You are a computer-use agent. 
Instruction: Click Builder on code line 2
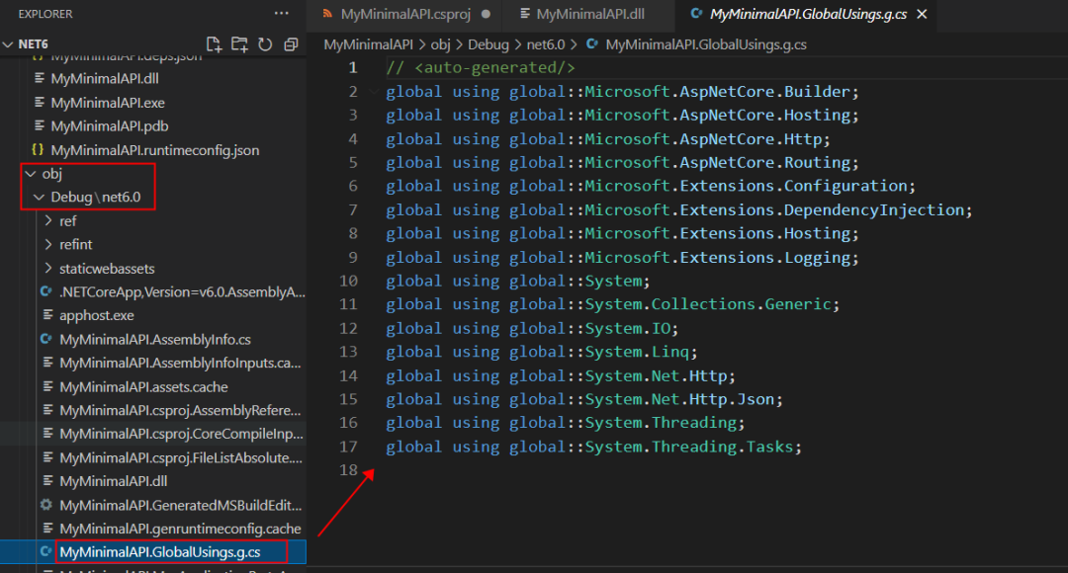point(817,91)
